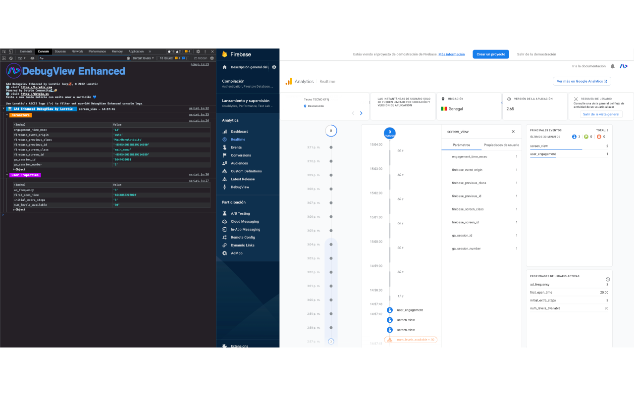Open the top JavaScript context dropdown
Screen dimensions: 634x396
pos(21,58)
